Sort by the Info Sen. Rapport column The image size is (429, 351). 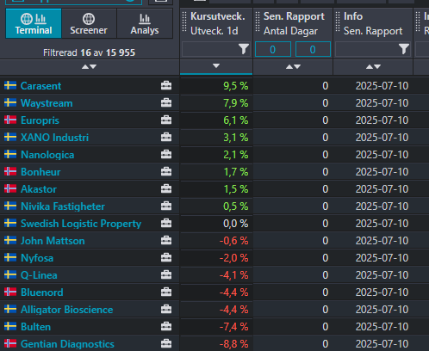[x=373, y=67]
